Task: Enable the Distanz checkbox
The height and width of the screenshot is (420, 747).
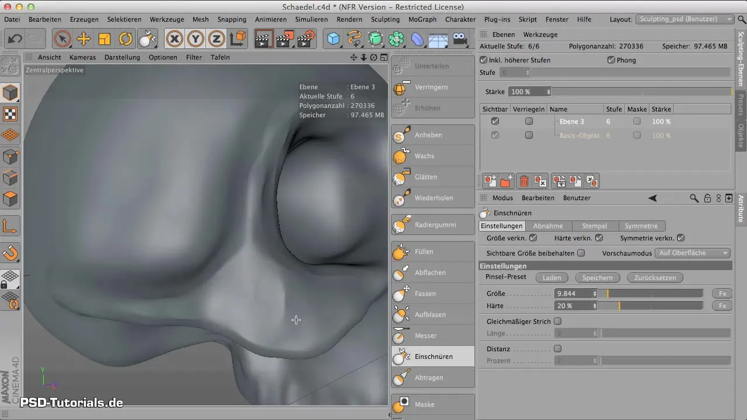Action: (x=557, y=349)
